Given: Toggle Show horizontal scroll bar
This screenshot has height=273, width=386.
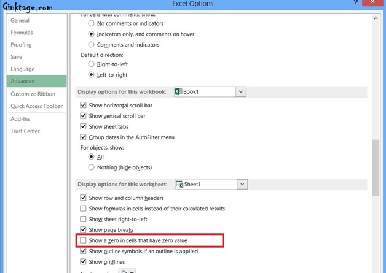Looking at the screenshot, I should coord(83,105).
